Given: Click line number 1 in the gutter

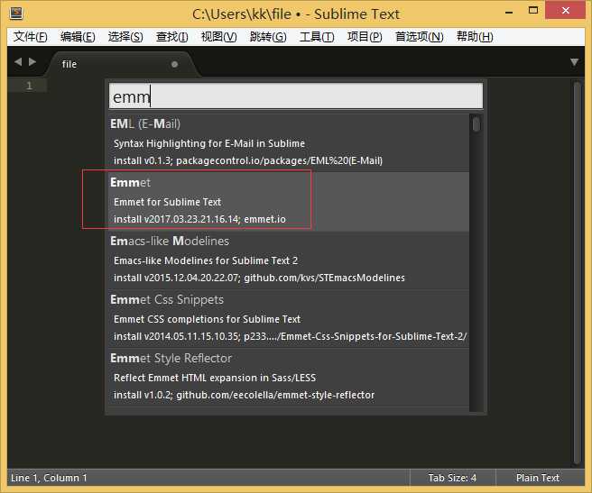Looking at the screenshot, I should pos(29,86).
